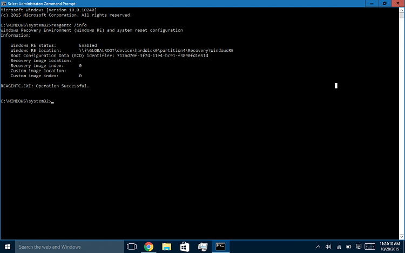Open the network tray icon
Viewport: 405px width, 253px height.
(339, 247)
